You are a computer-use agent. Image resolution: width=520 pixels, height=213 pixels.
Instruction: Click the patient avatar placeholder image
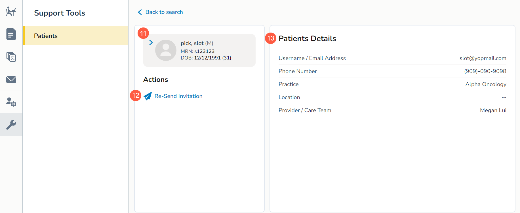click(x=166, y=50)
